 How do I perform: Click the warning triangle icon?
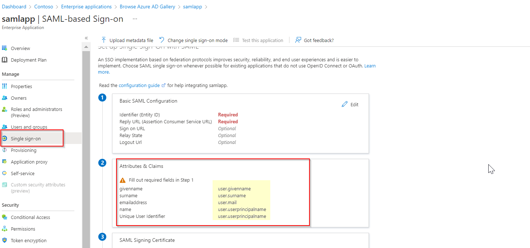pyautogui.click(x=123, y=180)
